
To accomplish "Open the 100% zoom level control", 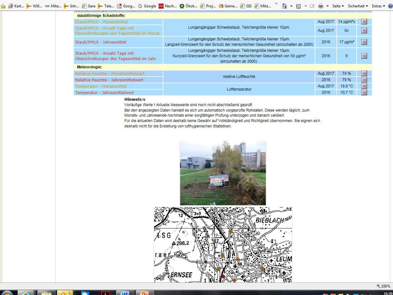I will pos(383,286).
